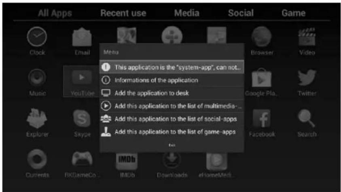This screenshot has width=341, height=192.
Task: Open the Clock app icon
Action: click(37, 36)
